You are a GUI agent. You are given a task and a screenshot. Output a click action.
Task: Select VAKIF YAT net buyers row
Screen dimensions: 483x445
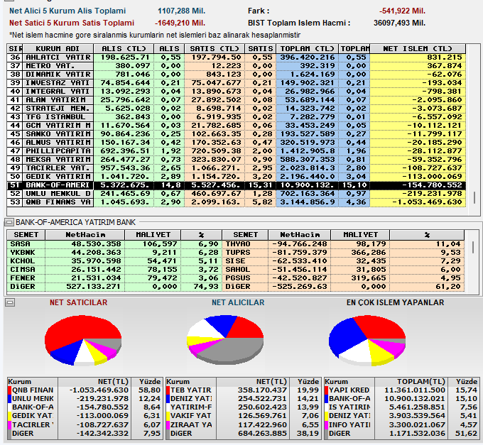(x=243, y=416)
